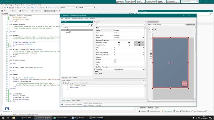Collapse the Common Properties section

point(95,40)
